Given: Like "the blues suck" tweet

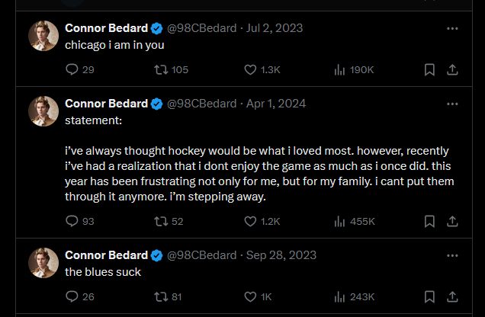Looking at the screenshot, I should 249,297.
